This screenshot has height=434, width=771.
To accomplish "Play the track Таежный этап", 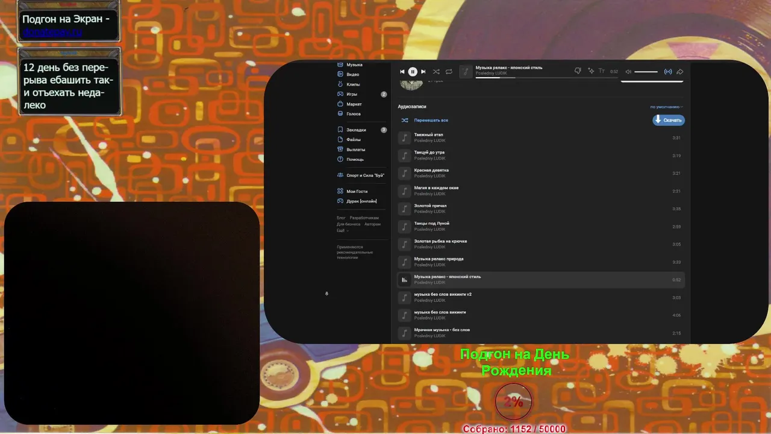I will (x=541, y=138).
